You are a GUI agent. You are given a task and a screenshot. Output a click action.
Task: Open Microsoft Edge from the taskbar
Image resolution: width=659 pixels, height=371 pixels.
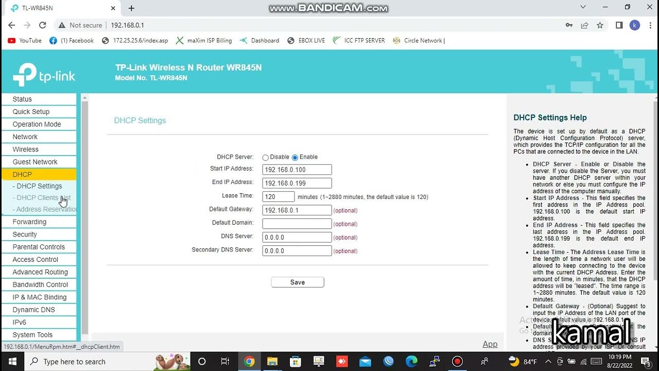[411, 361]
